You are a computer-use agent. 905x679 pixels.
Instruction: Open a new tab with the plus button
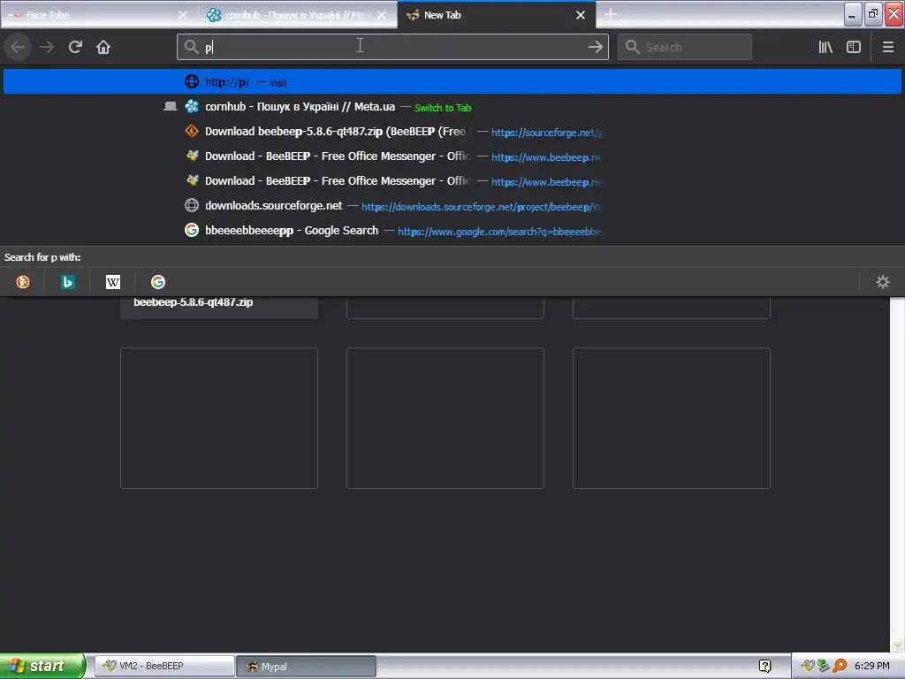(611, 14)
